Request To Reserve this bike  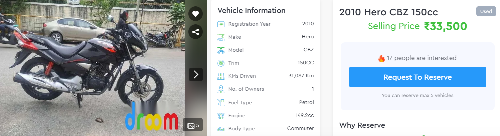(x=418, y=77)
